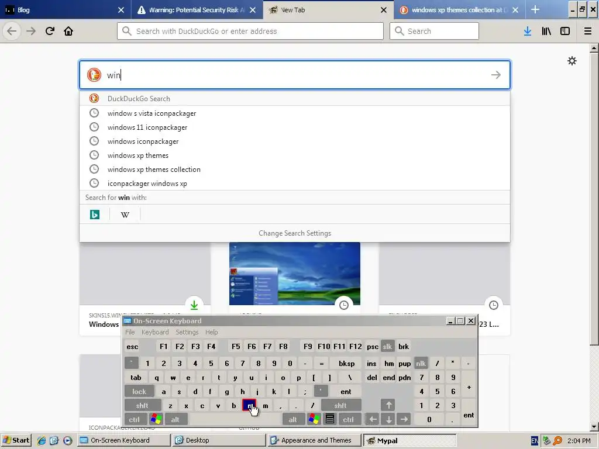599x449 pixels.
Task: Click the bksp key on keyboard
Action: 346,363
